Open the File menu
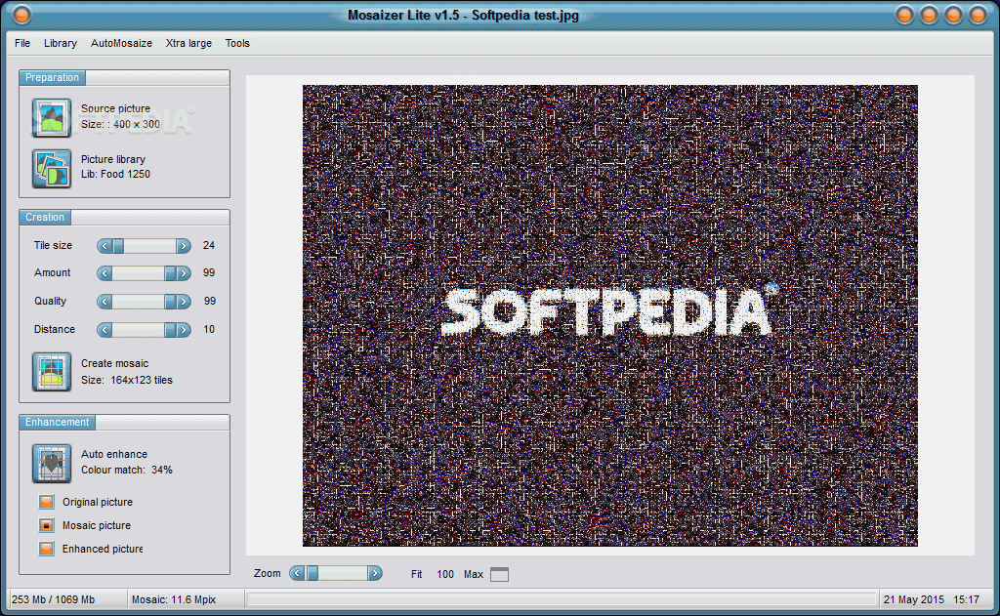The image size is (1000, 616). tap(22, 43)
